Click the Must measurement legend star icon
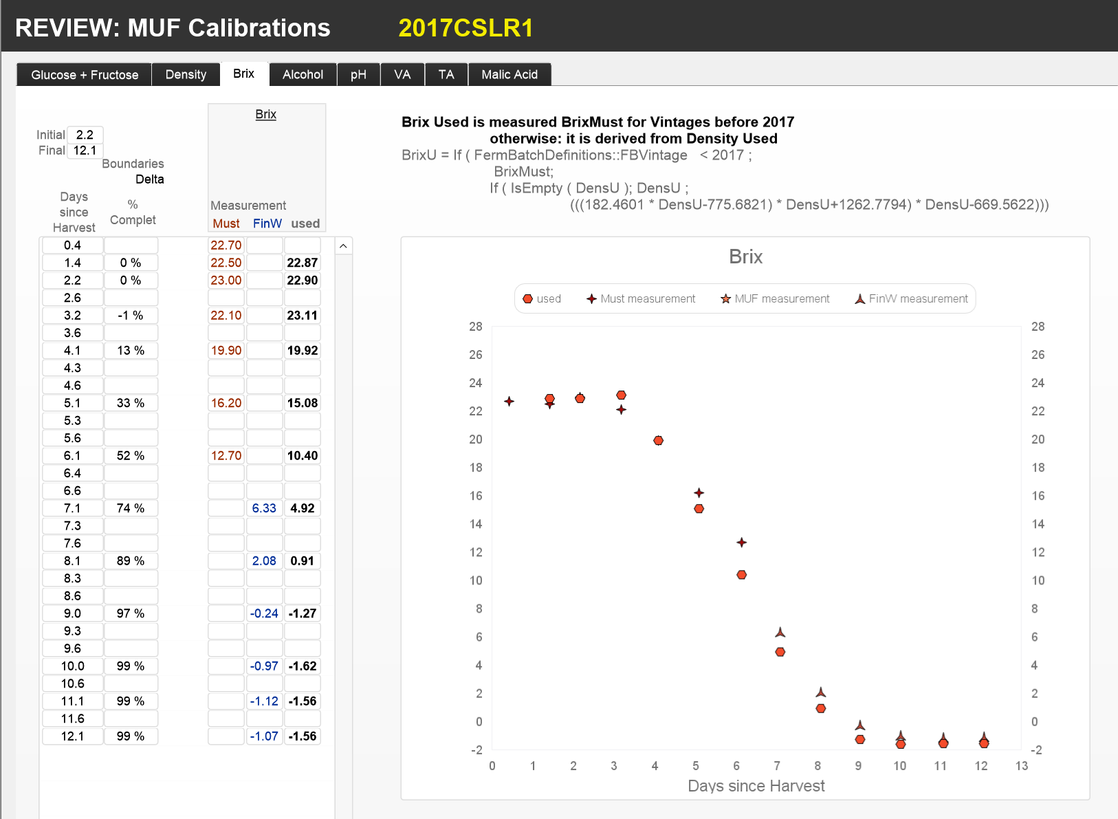This screenshot has height=819, width=1118. click(591, 298)
